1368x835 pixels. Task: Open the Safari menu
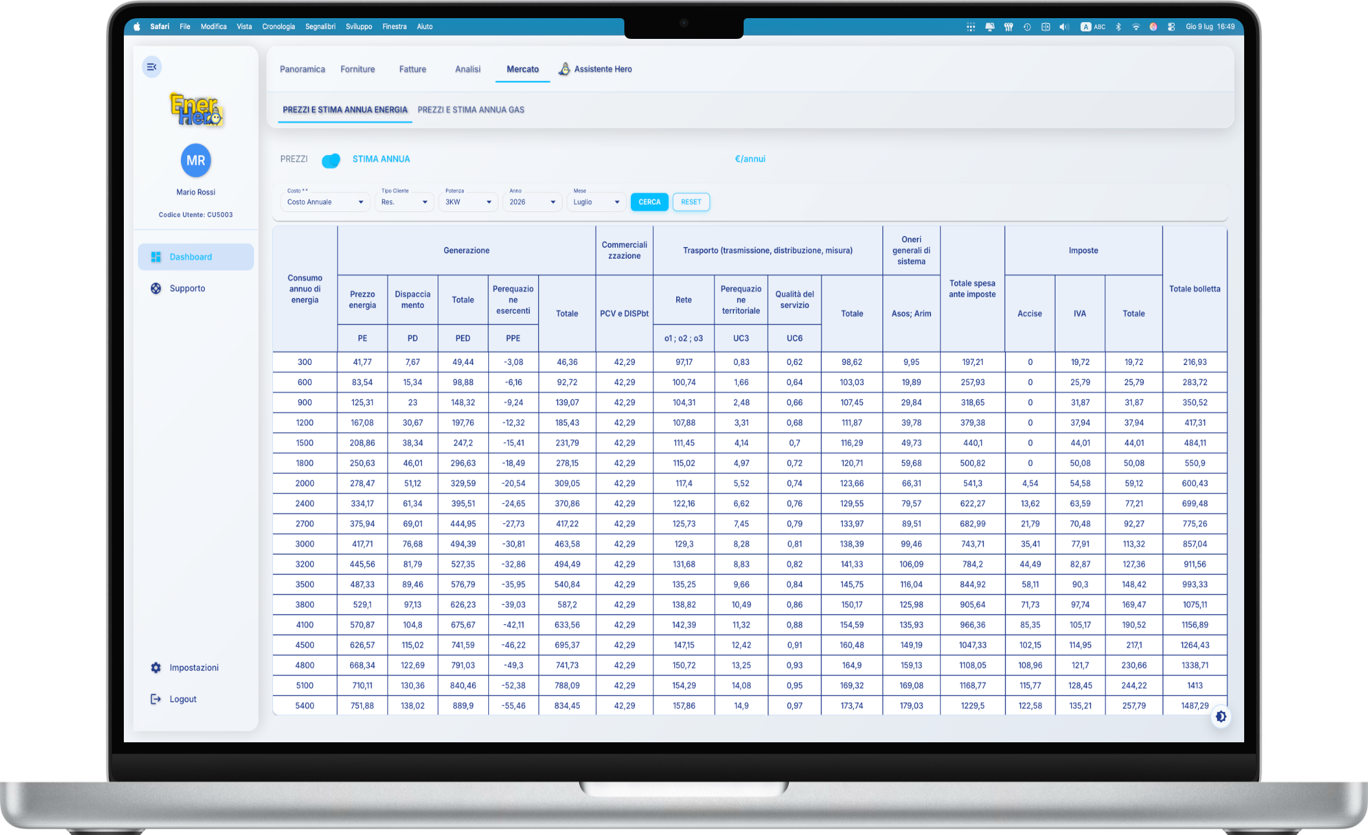pos(159,27)
